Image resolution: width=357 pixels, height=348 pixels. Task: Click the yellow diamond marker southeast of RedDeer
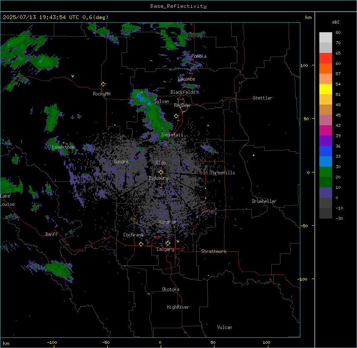176,116
